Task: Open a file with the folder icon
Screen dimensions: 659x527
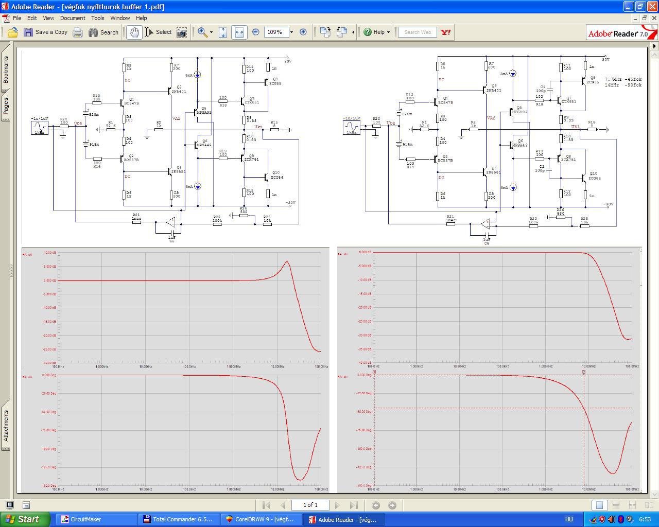Action: pos(12,32)
